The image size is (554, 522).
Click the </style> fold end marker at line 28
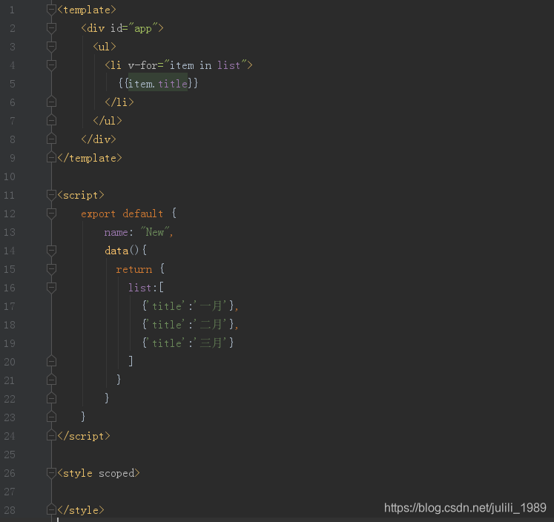click(51, 510)
